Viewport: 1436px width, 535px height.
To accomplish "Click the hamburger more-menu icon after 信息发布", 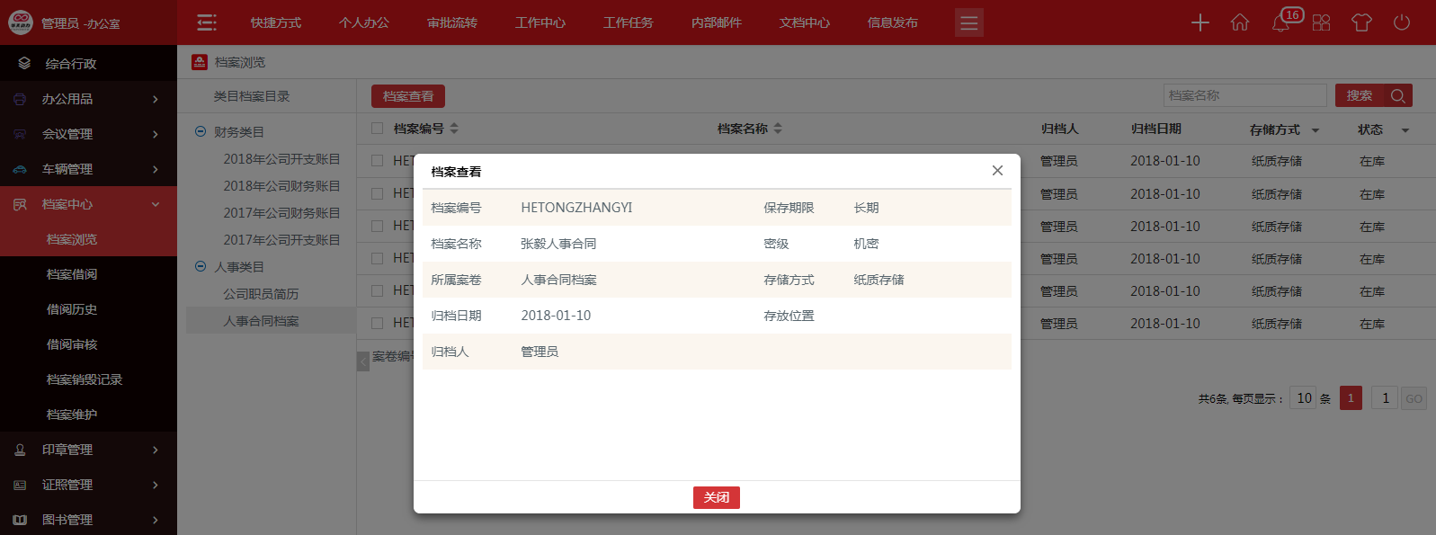I will pyautogui.click(x=968, y=22).
